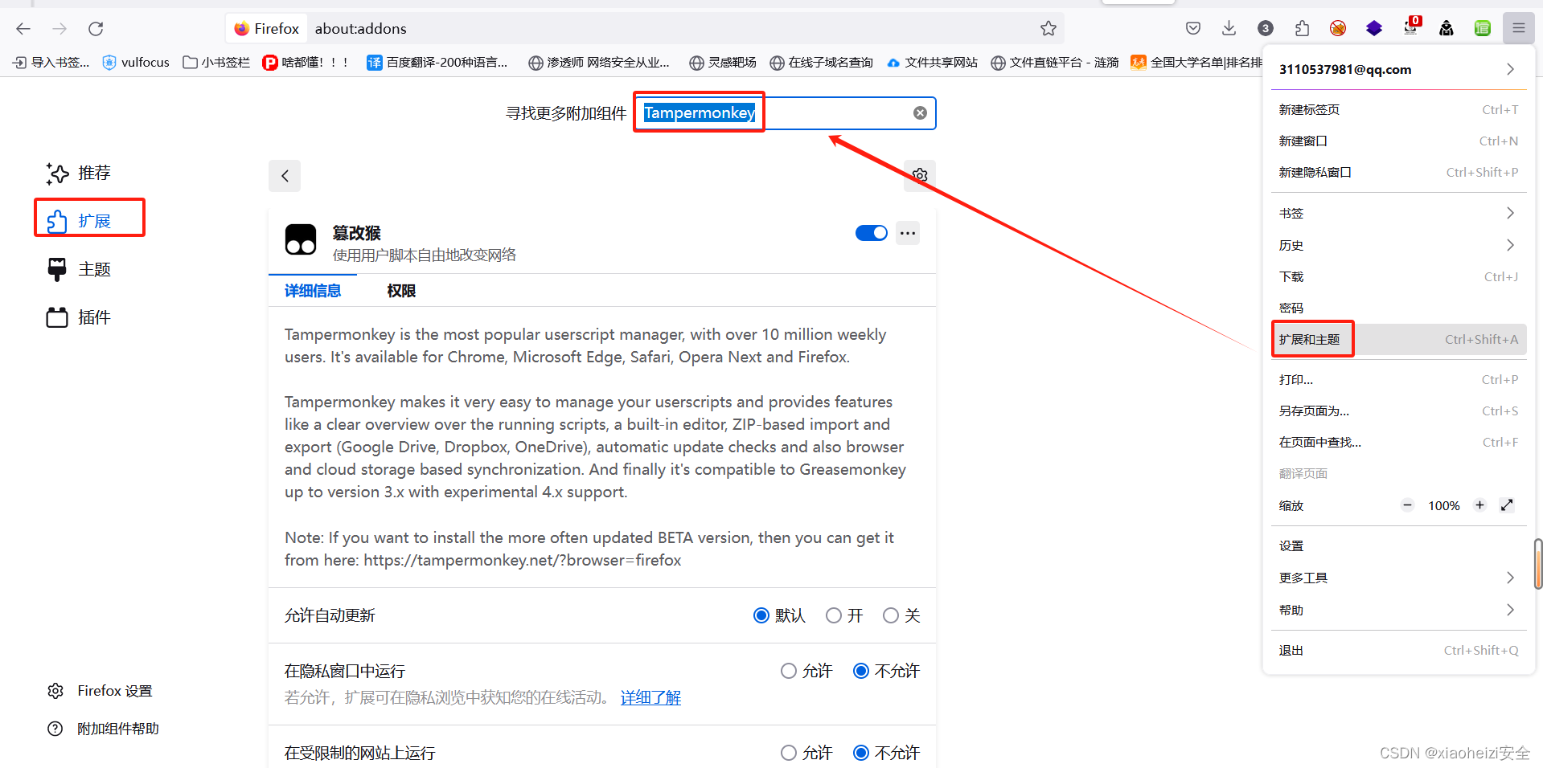Image resolution: width=1543 pixels, height=768 pixels.
Task: Choose Find in page from the menu
Action: pos(1398,442)
